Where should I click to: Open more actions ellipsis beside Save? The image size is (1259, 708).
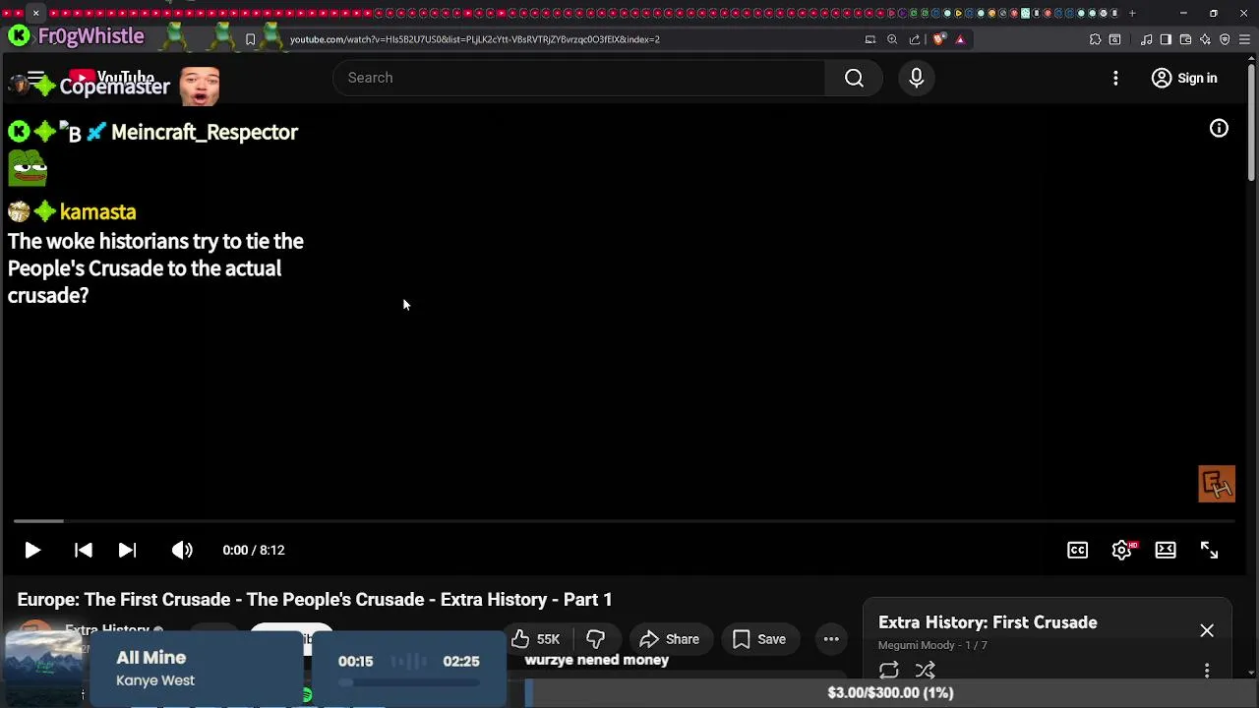tap(831, 639)
